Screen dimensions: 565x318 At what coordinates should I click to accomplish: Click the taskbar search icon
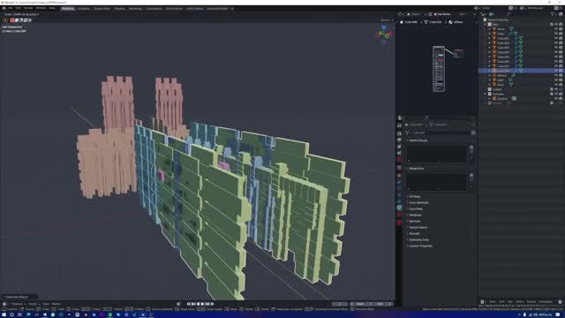(x=11, y=314)
